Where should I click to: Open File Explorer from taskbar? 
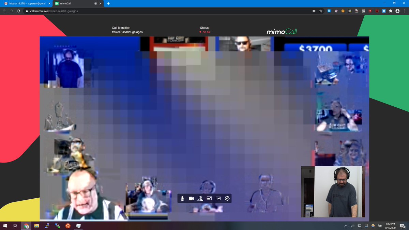[x=36, y=226]
